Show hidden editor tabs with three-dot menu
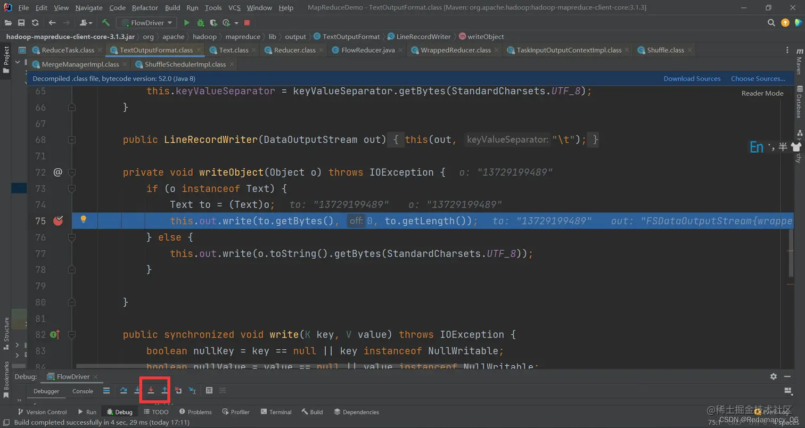 click(x=788, y=50)
